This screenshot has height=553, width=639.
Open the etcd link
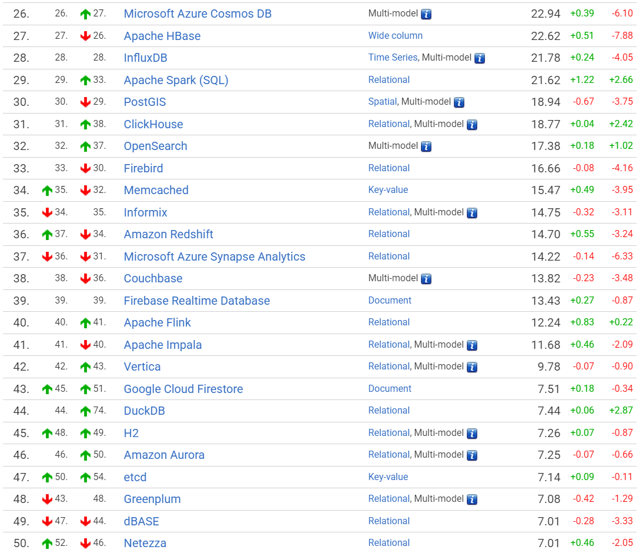tap(135, 477)
